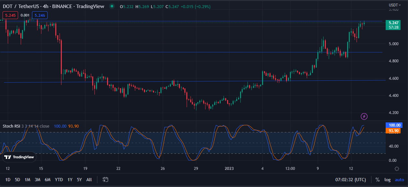Open timezone menu showing 07:02:32 (UTC)
Viewport: 408px width, 187px height.
pos(351,180)
